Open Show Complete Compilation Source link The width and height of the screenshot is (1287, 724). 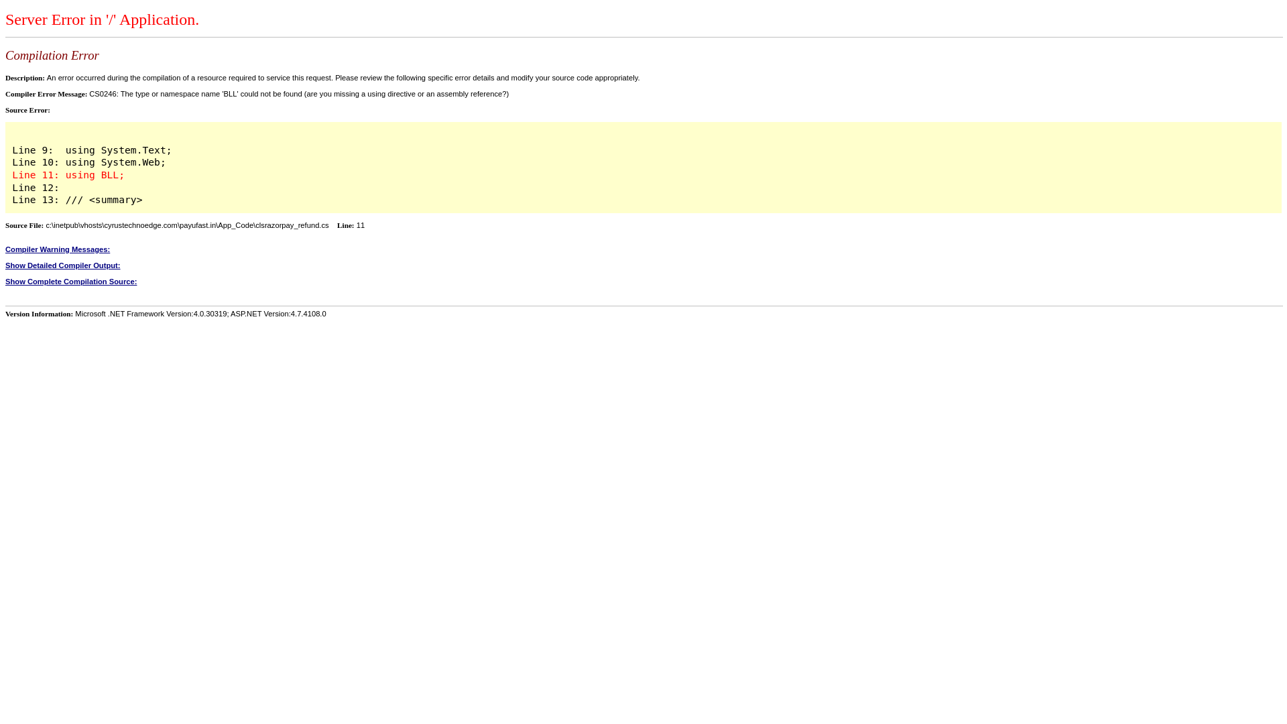point(71,282)
